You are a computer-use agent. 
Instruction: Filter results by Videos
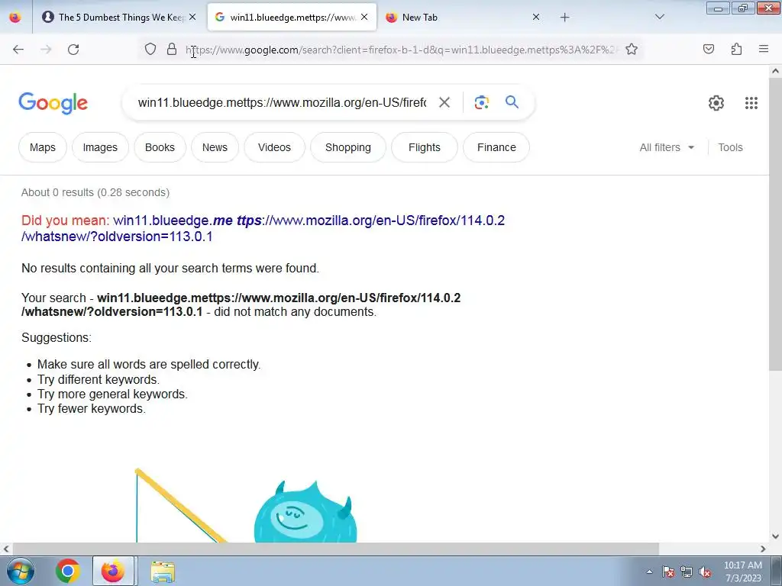[274, 147]
